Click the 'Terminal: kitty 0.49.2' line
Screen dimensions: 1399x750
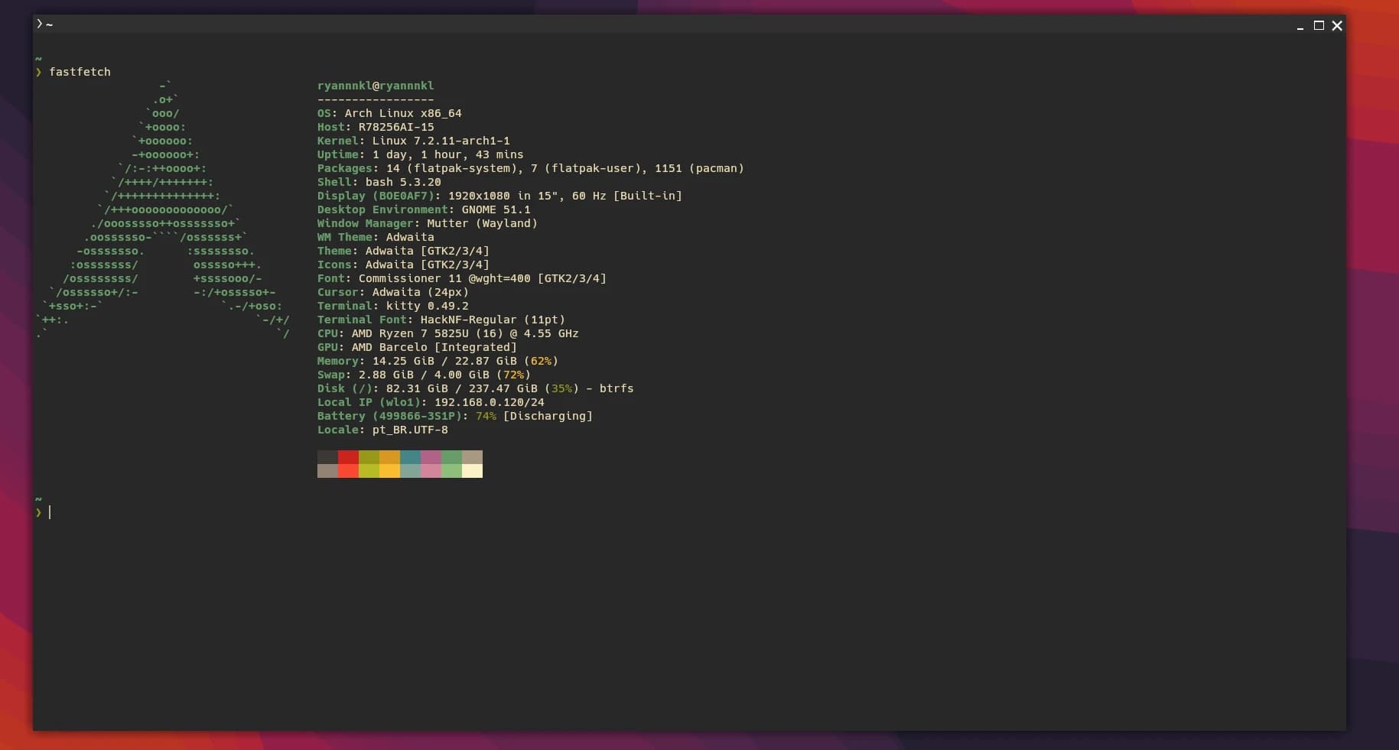[x=393, y=306]
